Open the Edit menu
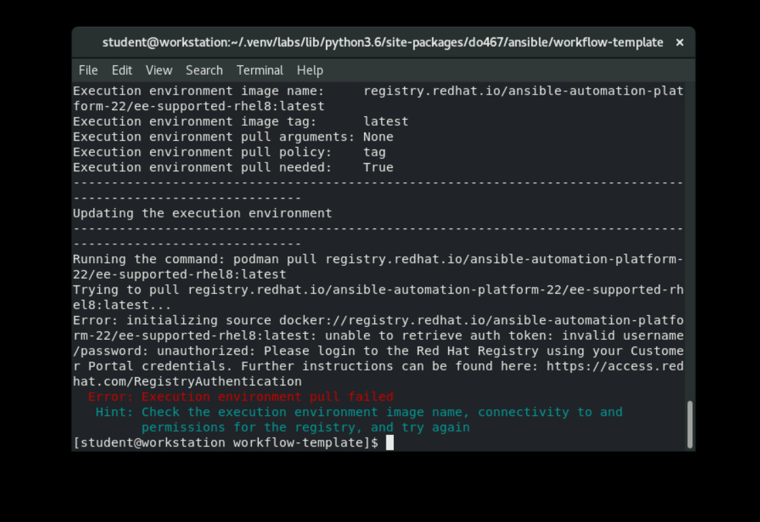The width and height of the screenshot is (760, 522). point(122,70)
